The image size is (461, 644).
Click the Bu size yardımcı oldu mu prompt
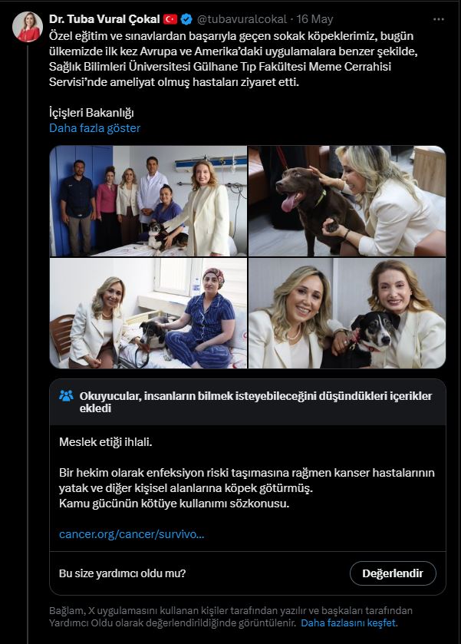[122, 573]
